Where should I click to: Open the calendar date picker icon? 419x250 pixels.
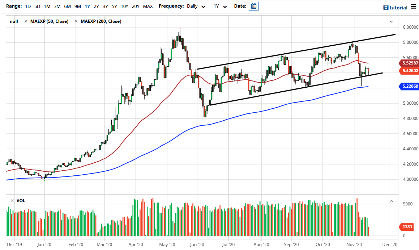[x=253, y=6]
